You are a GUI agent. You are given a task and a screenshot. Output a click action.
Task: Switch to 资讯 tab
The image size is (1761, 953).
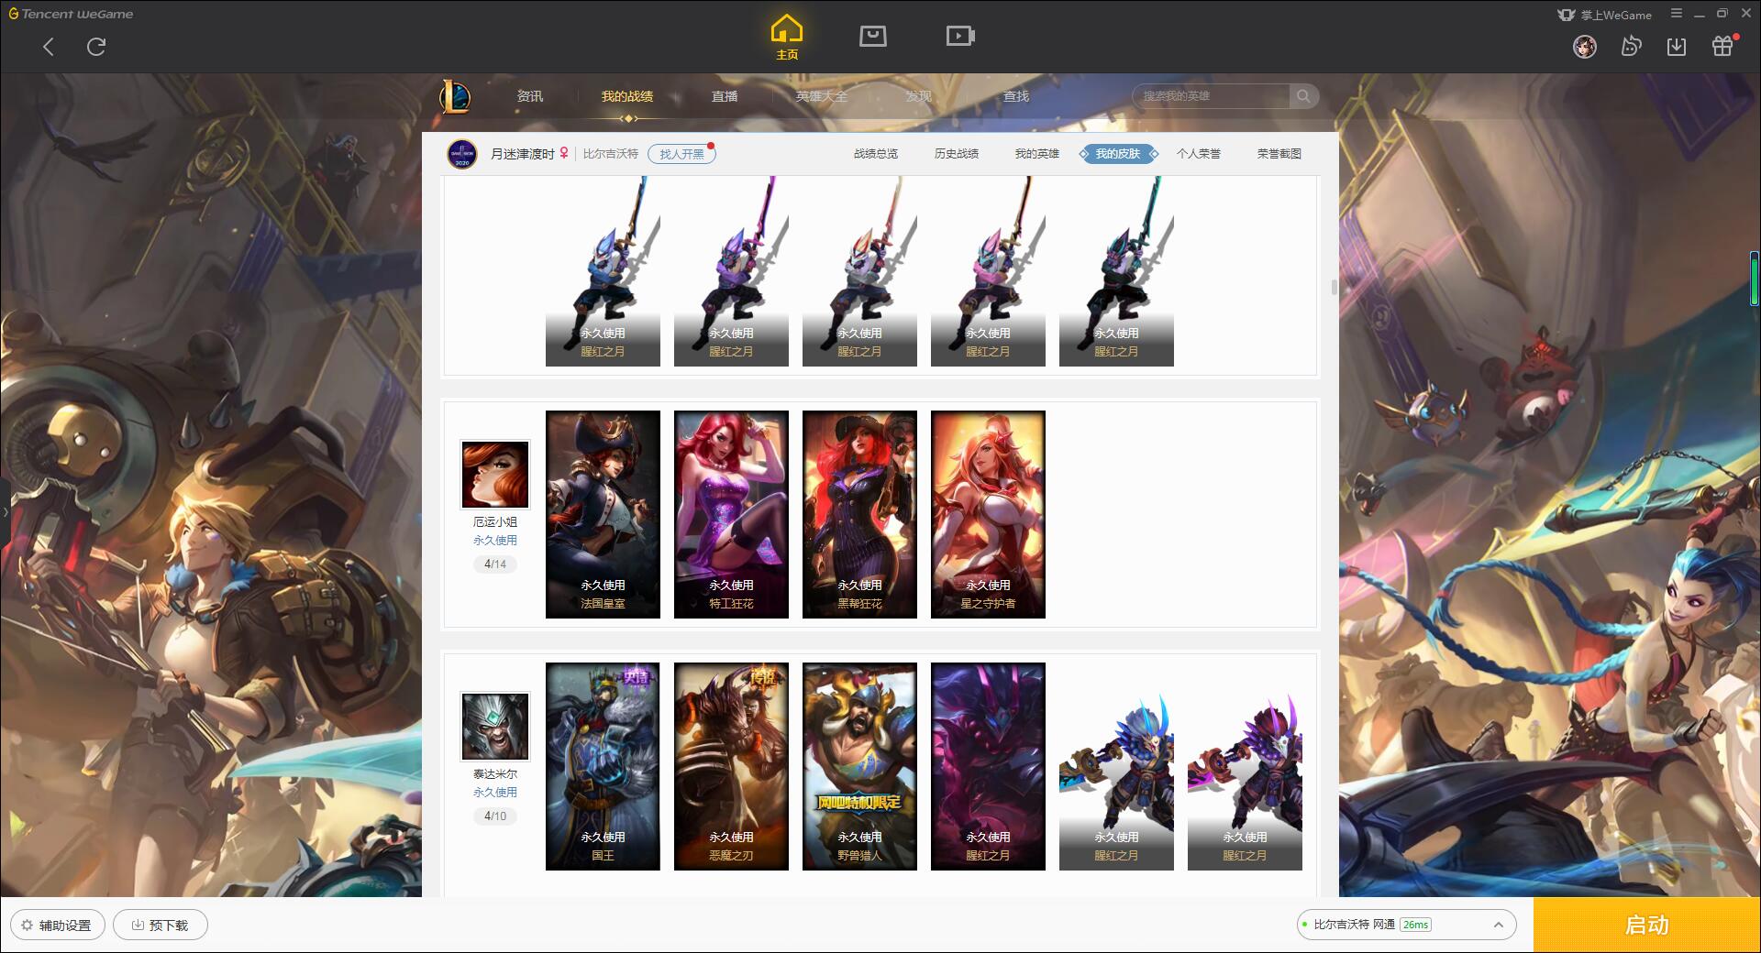tap(530, 96)
